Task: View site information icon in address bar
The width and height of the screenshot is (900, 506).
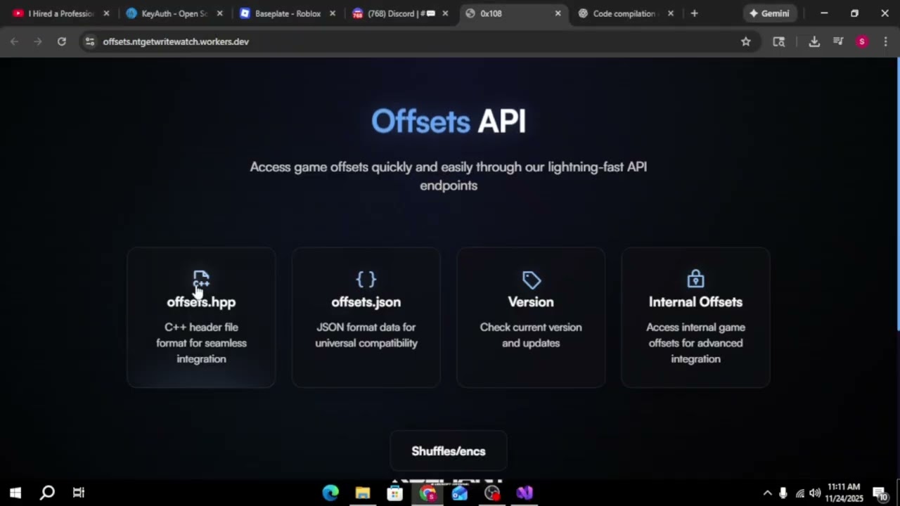Action: 89,41
